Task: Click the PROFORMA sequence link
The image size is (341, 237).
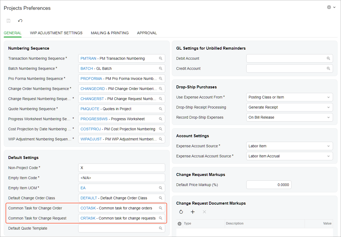Action: coord(91,79)
